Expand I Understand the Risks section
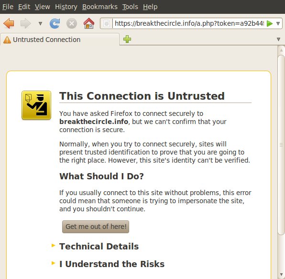 [112, 264]
